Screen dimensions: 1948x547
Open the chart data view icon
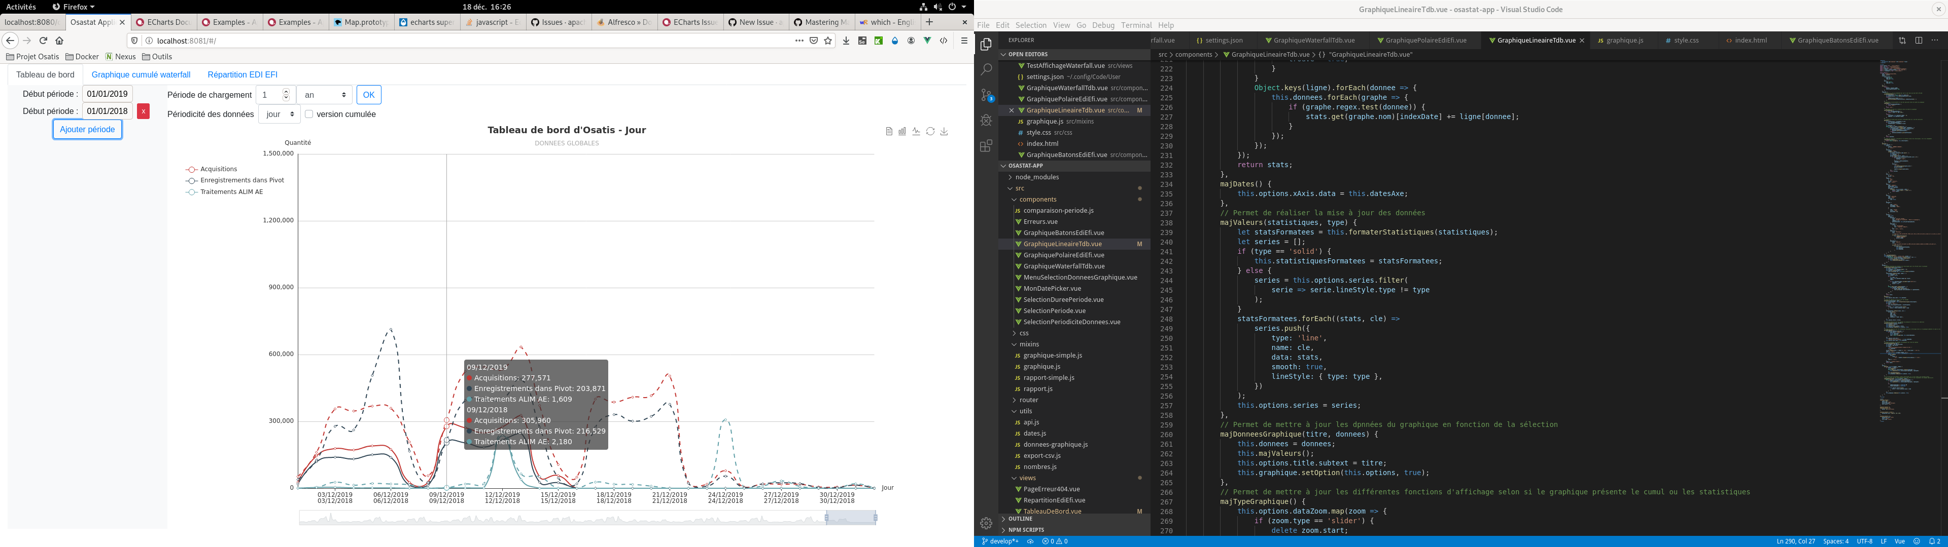(x=889, y=132)
